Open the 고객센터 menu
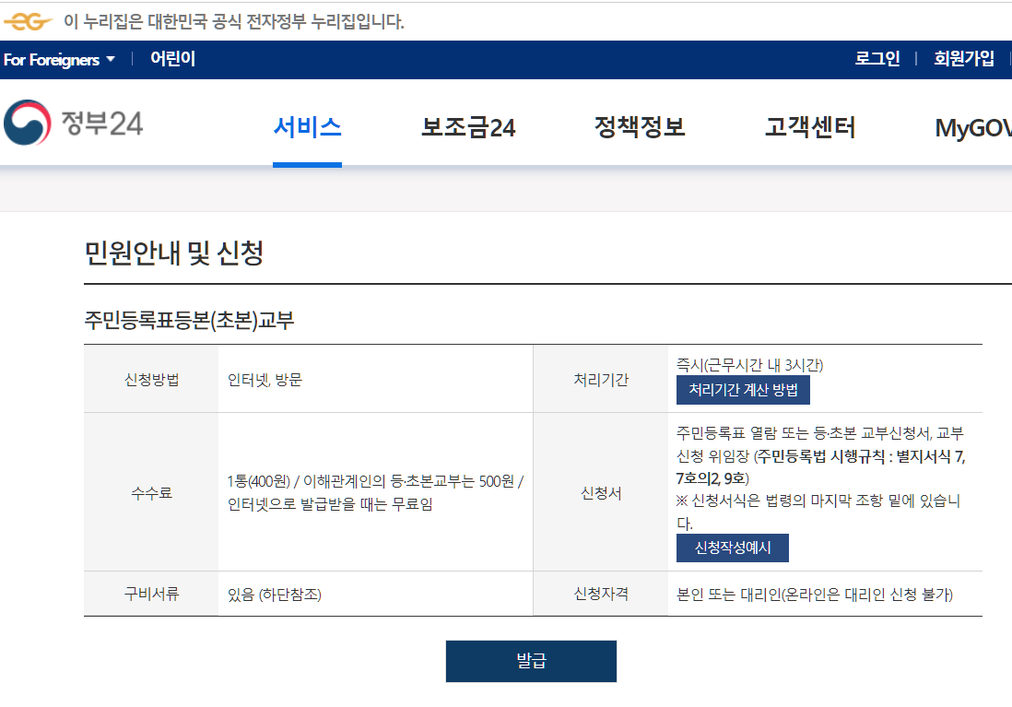 click(x=810, y=127)
